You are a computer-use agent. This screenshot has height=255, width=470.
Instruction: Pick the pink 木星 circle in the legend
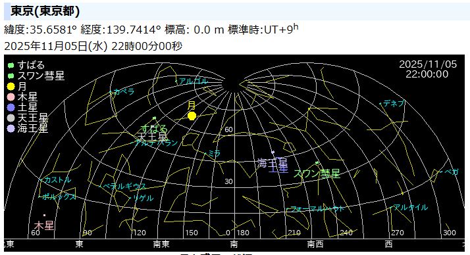pyautogui.click(x=11, y=97)
